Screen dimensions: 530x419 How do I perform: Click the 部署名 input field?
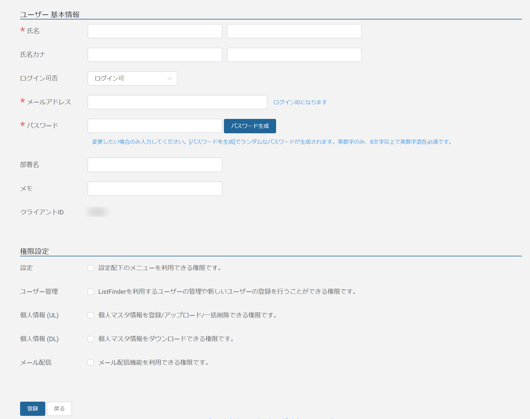pos(155,165)
